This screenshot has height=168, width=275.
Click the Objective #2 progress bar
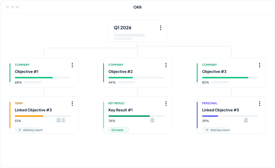(x=136, y=77)
